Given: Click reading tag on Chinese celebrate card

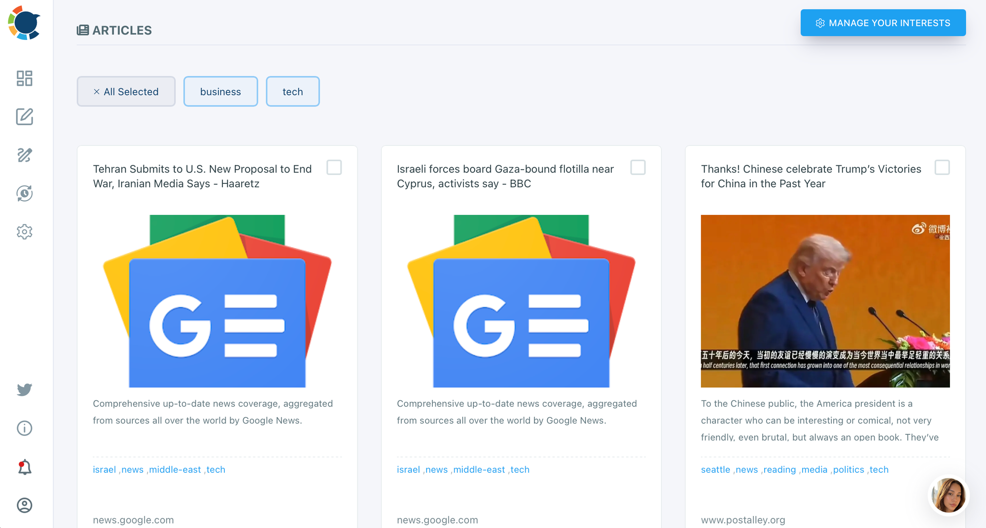Looking at the screenshot, I should [779, 469].
